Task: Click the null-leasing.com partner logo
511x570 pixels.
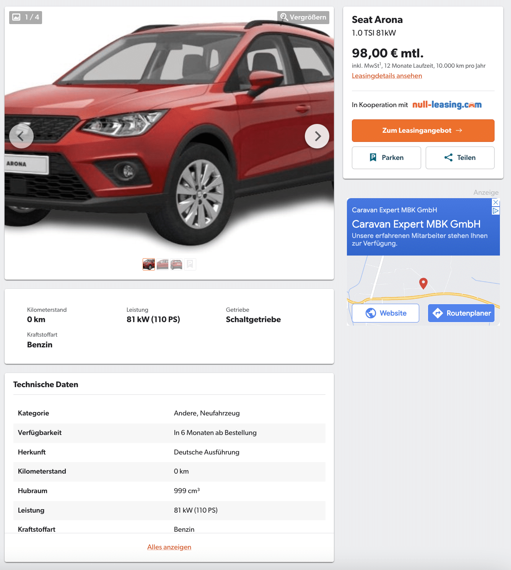Action: point(447,104)
